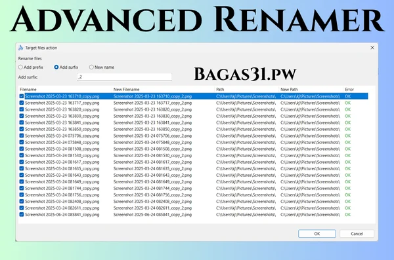This screenshot has width=394, height=260.
Task: Confirm with the OK button
Action: coord(317,234)
